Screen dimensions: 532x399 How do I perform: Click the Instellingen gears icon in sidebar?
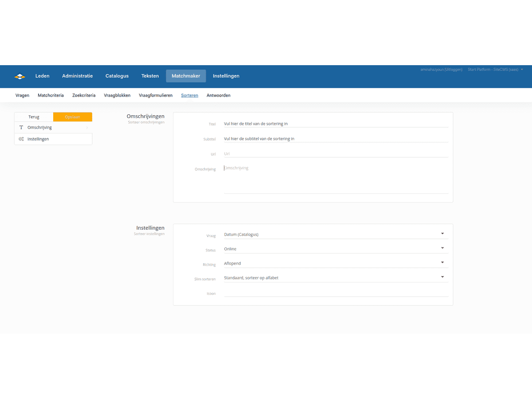pyautogui.click(x=21, y=139)
